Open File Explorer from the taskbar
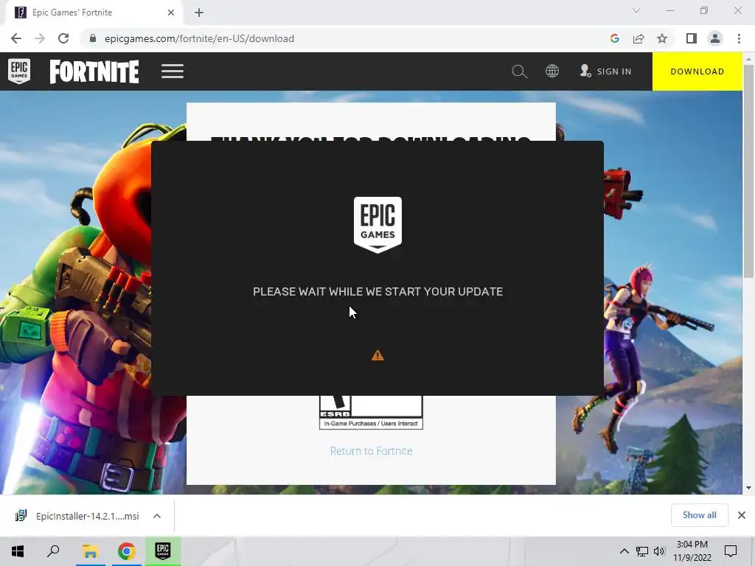This screenshot has width=755, height=566. click(x=90, y=551)
